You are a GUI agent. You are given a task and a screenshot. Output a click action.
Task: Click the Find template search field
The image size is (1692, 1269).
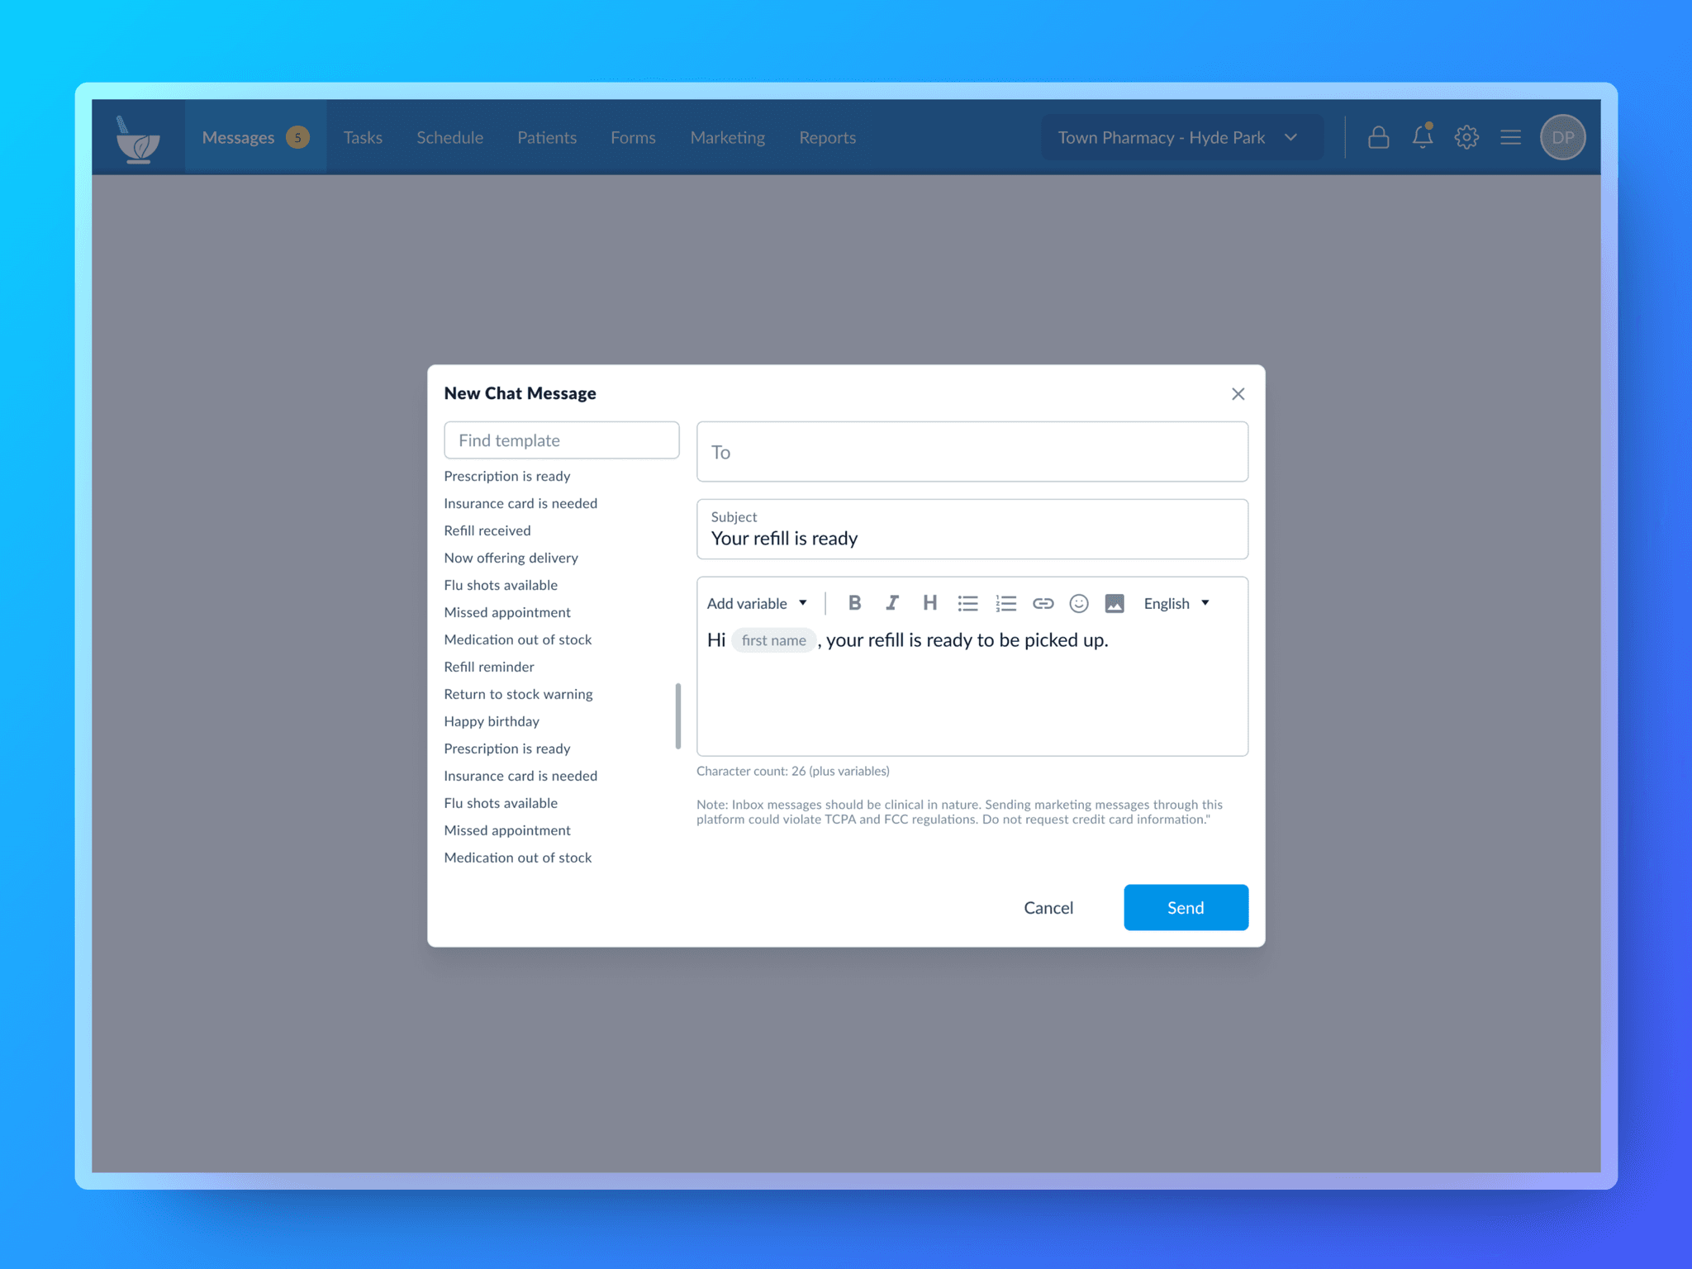[x=562, y=440]
